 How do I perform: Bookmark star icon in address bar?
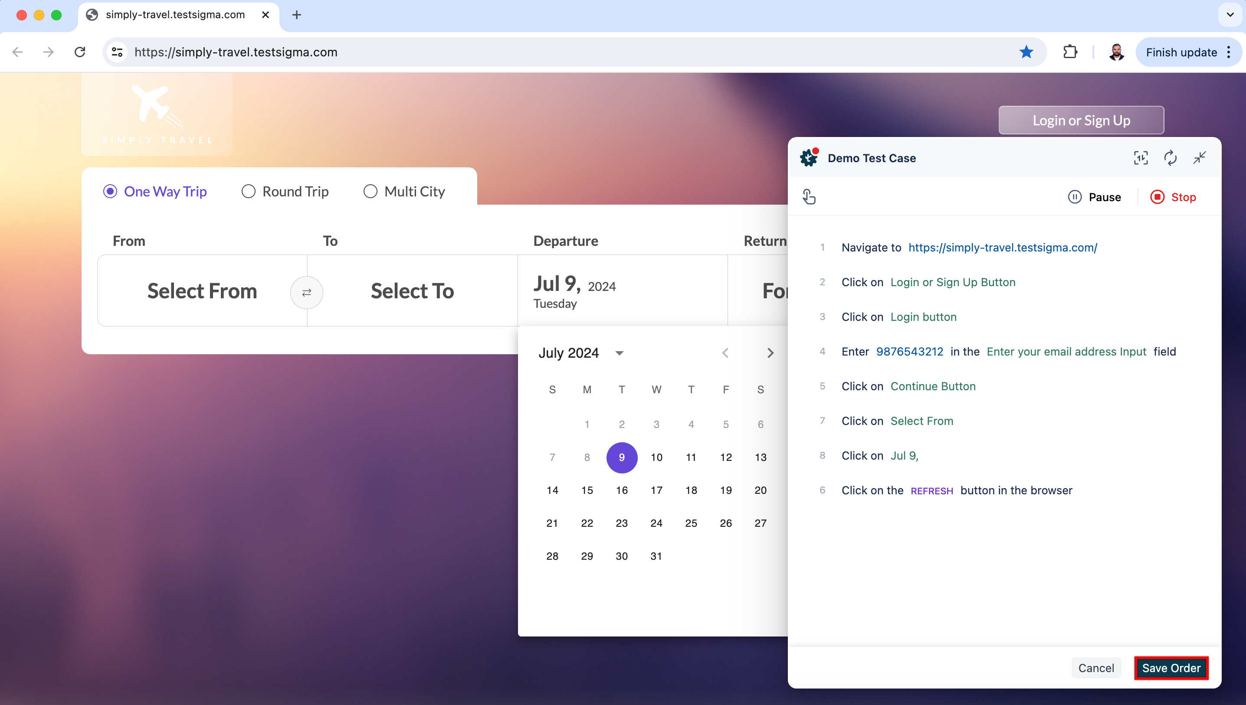[x=1026, y=52]
